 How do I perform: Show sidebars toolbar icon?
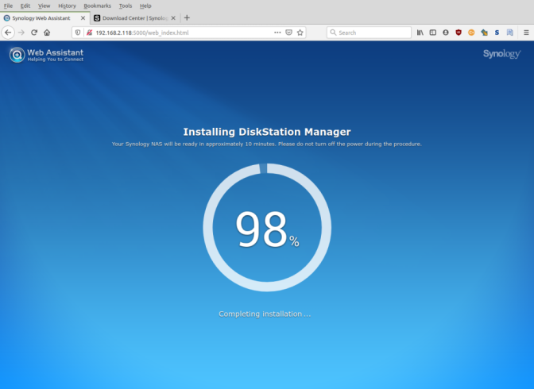click(433, 33)
